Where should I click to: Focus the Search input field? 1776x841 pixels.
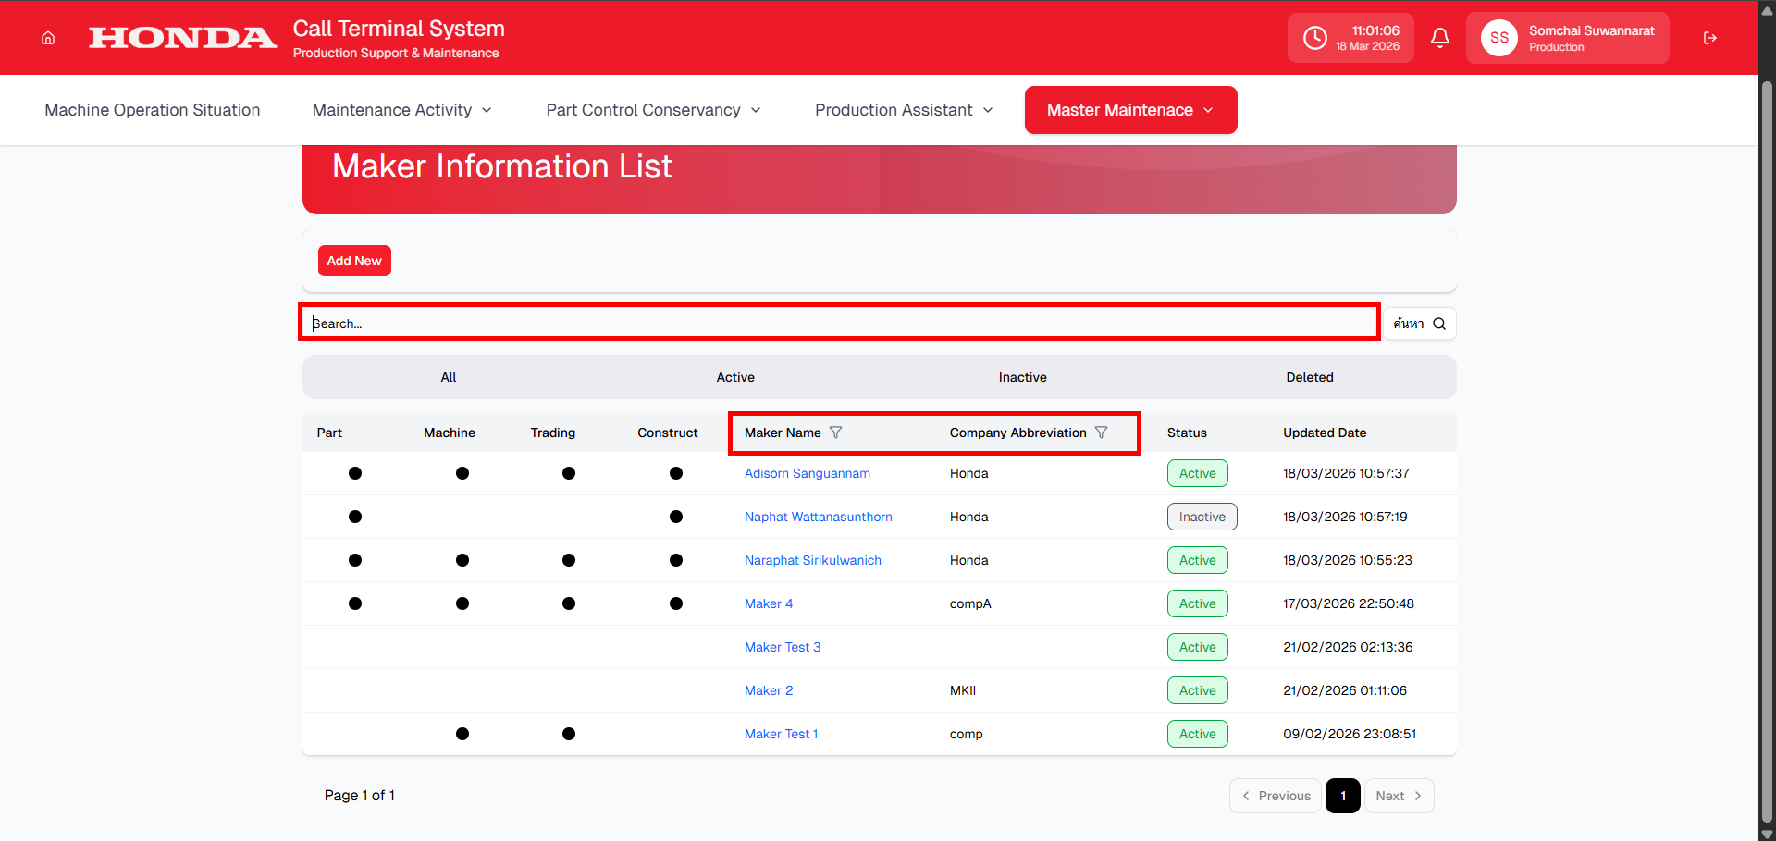[x=838, y=323]
